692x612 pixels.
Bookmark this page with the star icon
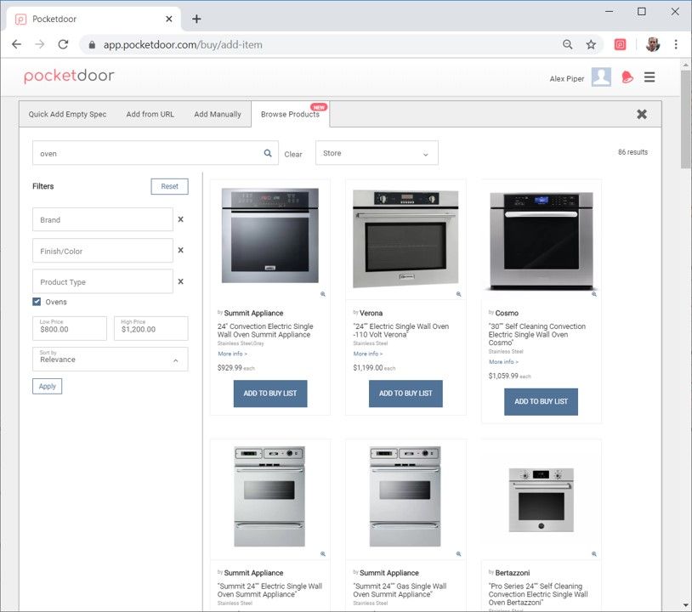[x=591, y=44]
